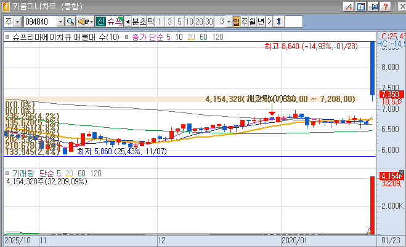
Task: Click the date label 01/23
Action: click(391, 240)
